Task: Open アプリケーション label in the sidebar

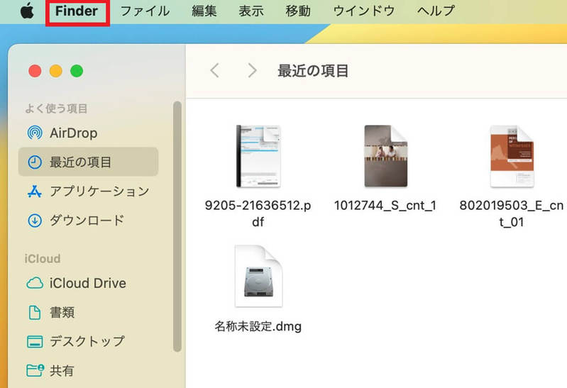Action: pyautogui.click(x=99, y=192)
